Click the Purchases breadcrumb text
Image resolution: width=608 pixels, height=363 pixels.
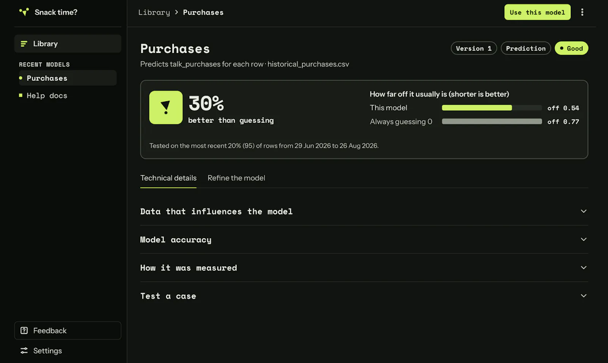point(203,13)
